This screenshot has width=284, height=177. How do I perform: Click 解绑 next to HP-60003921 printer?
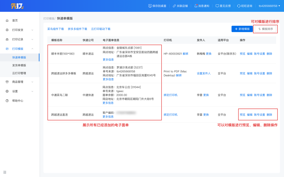click(x=185, y=54)
